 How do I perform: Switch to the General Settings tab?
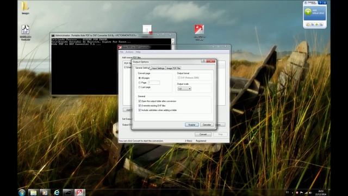[x=142, y=68]
